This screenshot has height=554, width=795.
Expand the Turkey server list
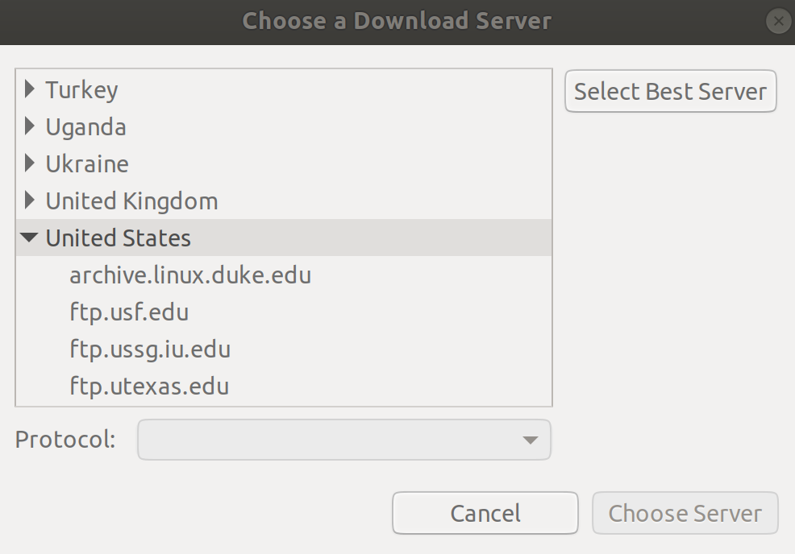[x=30, y=90]
